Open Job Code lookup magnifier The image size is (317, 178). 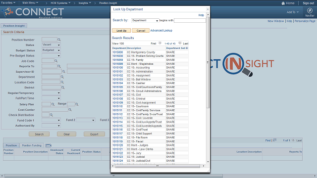tap(56, 61)
